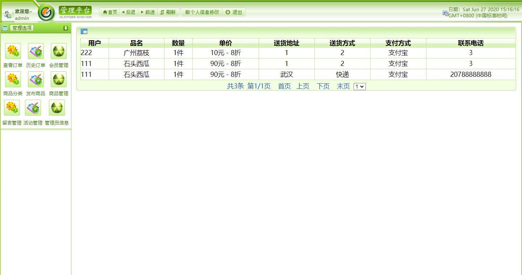Jump to the last page via 末页
522x275 pixels.
pyautogui.click(x=342, y=86)
